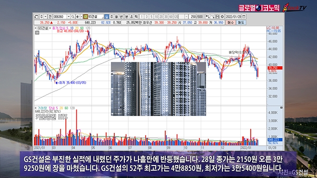This screenshot has width=317, height=178.
Task: Select the daily (일) chart period toggle
Action: (107, 17)
